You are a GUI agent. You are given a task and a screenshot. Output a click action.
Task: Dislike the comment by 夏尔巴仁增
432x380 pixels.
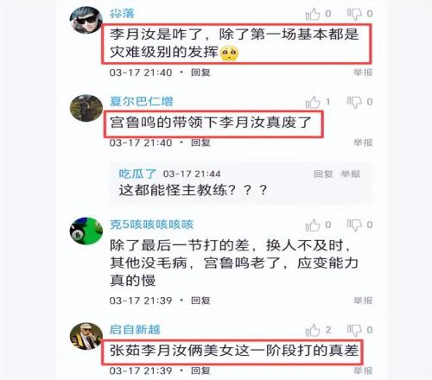click(x=354, y=102)
